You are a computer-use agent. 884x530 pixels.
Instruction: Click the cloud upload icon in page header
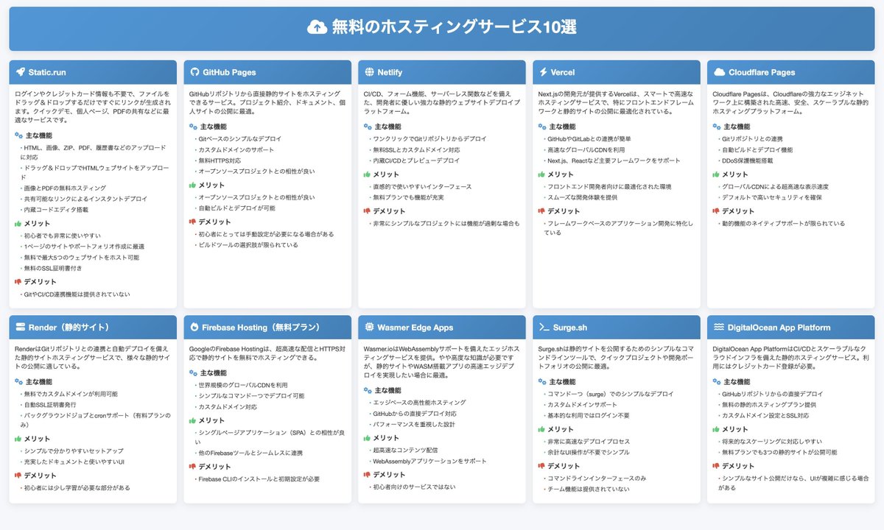pyautogui.click(x=317, y=27)
